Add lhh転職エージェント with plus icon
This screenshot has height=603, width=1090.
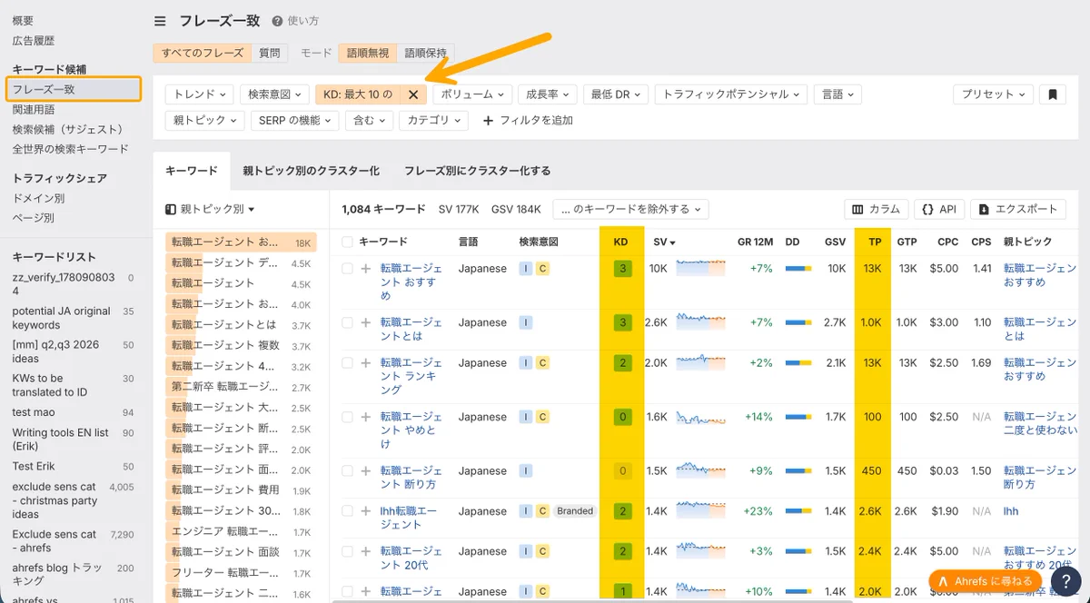point(366,511)
